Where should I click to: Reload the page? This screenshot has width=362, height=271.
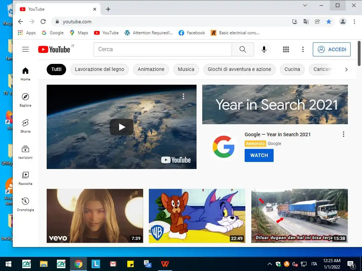pyautogui.click(x=43, y=22)
